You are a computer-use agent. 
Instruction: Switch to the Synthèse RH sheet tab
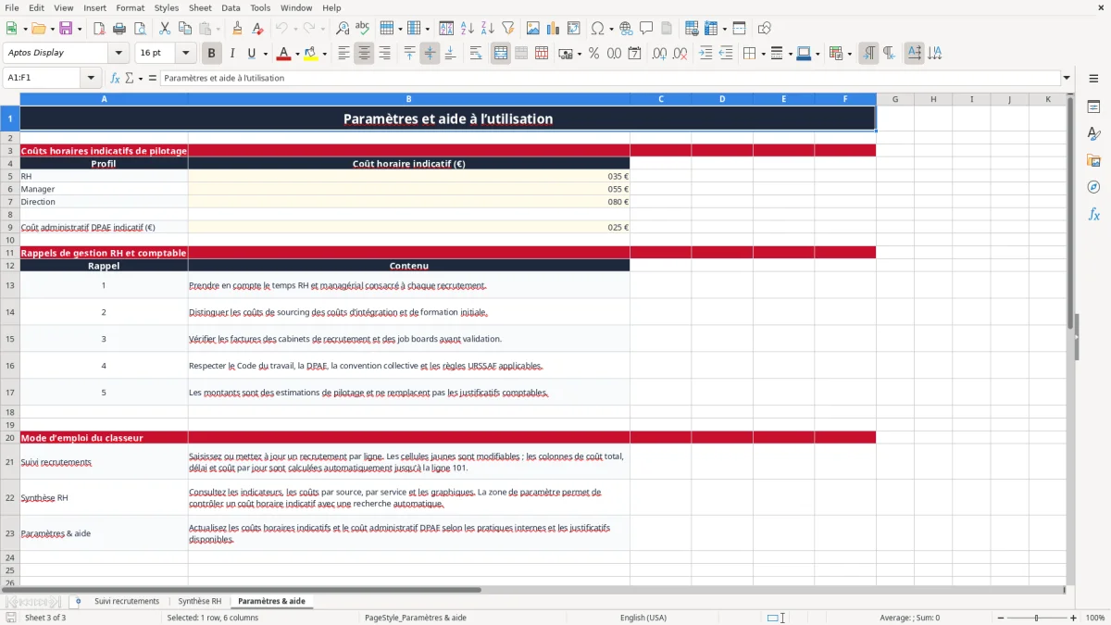200,601
